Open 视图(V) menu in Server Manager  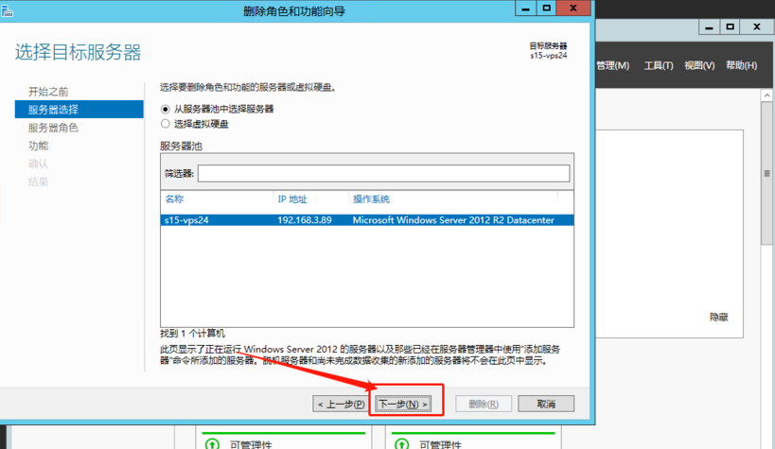pos(699,65)
